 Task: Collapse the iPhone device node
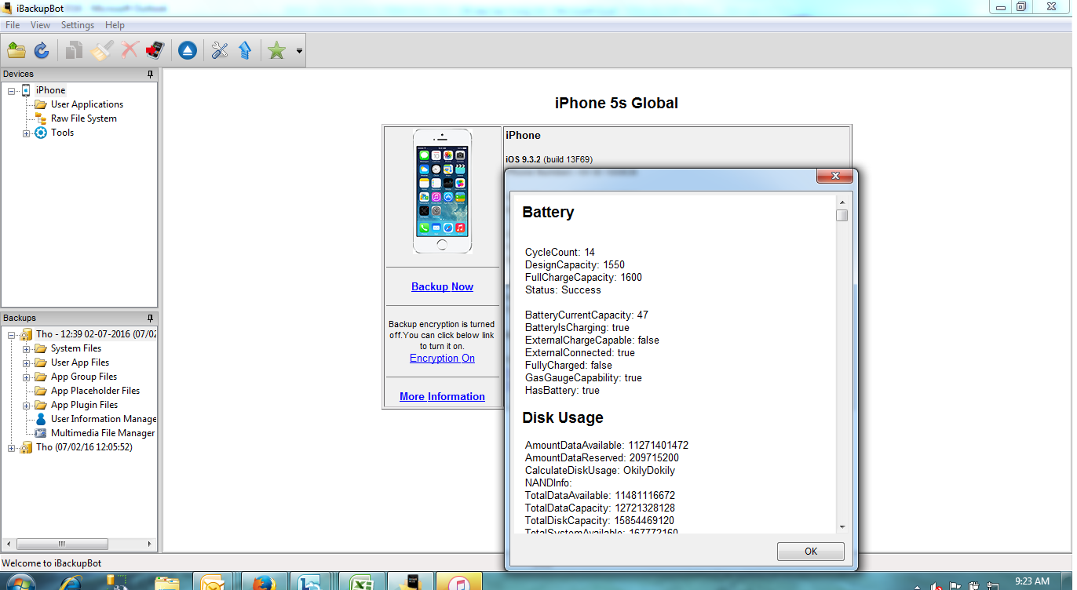point(13,91)
